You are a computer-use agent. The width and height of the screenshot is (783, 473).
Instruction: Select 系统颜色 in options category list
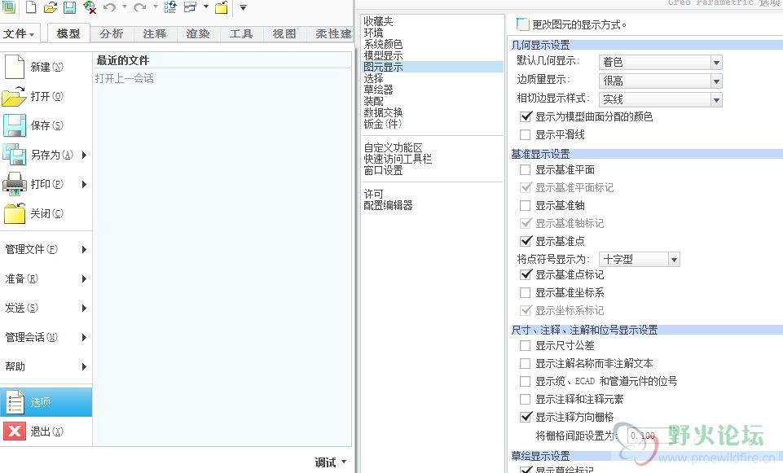point(383,44)
